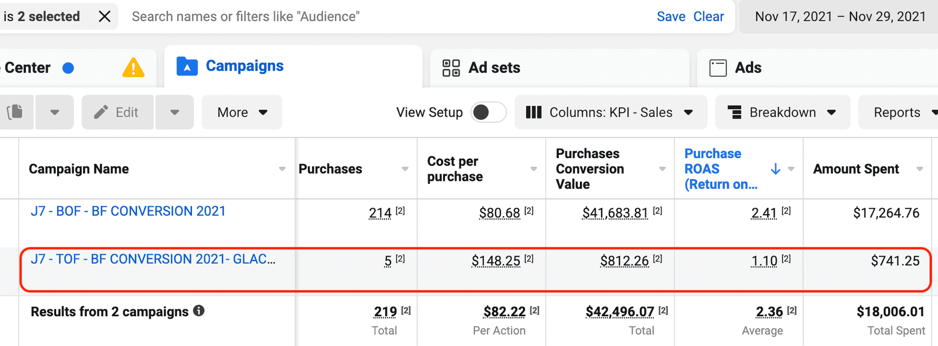Screen dimensions: 938x346
Task: Click the info icon beside Results from 2 campaigns
Action: click(199, 311)
